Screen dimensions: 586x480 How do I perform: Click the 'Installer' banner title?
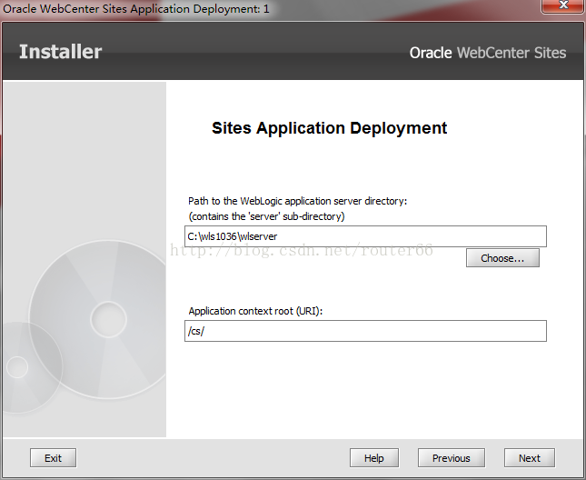(x=60, y=52)
